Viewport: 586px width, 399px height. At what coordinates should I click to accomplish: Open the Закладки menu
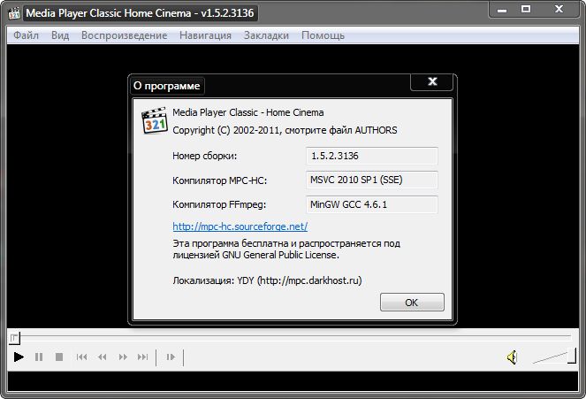pos(266,35)
